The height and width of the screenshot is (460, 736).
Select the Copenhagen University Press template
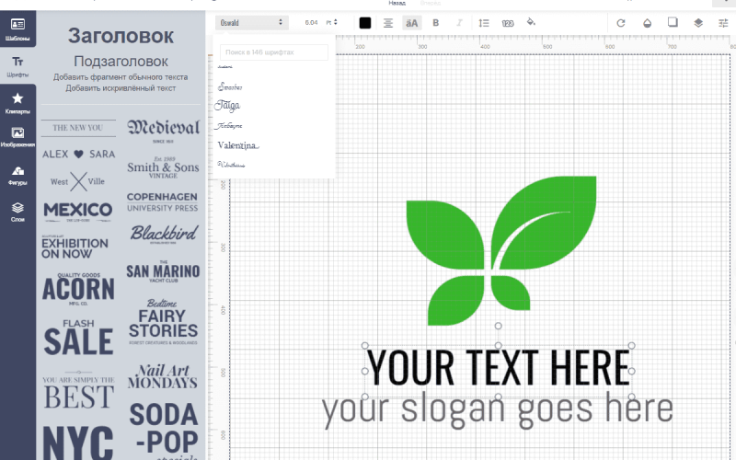[x=163, y=202]
